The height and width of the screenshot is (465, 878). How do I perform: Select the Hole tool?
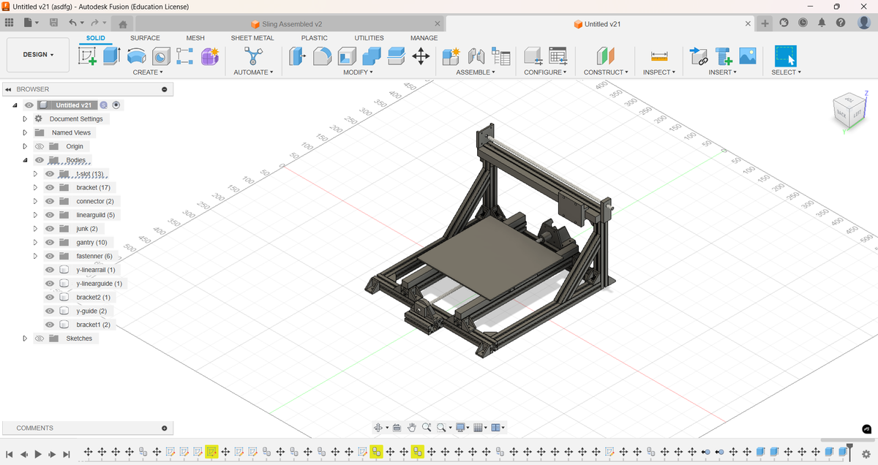tap(160, 56)
